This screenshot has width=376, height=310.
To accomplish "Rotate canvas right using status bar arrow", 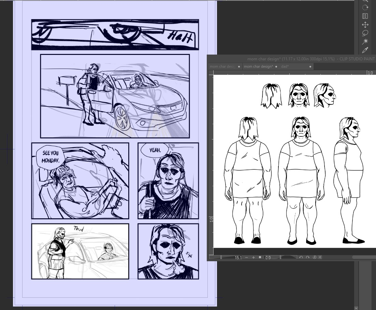I will (x=307, y=257).
